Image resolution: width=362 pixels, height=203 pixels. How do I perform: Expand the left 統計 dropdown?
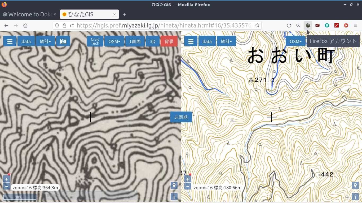(45, 41)
